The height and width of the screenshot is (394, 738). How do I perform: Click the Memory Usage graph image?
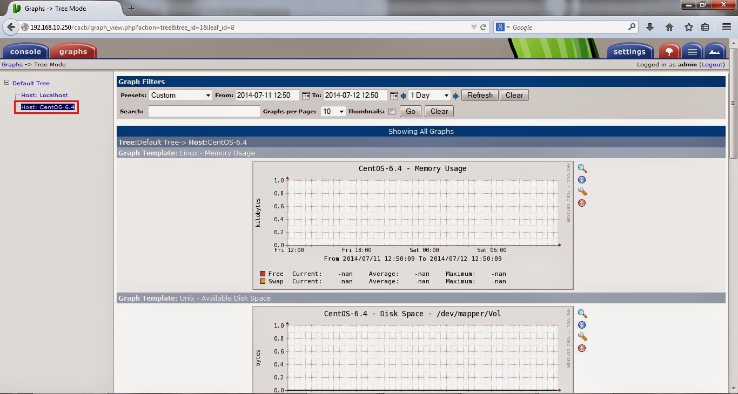(413, 225)
